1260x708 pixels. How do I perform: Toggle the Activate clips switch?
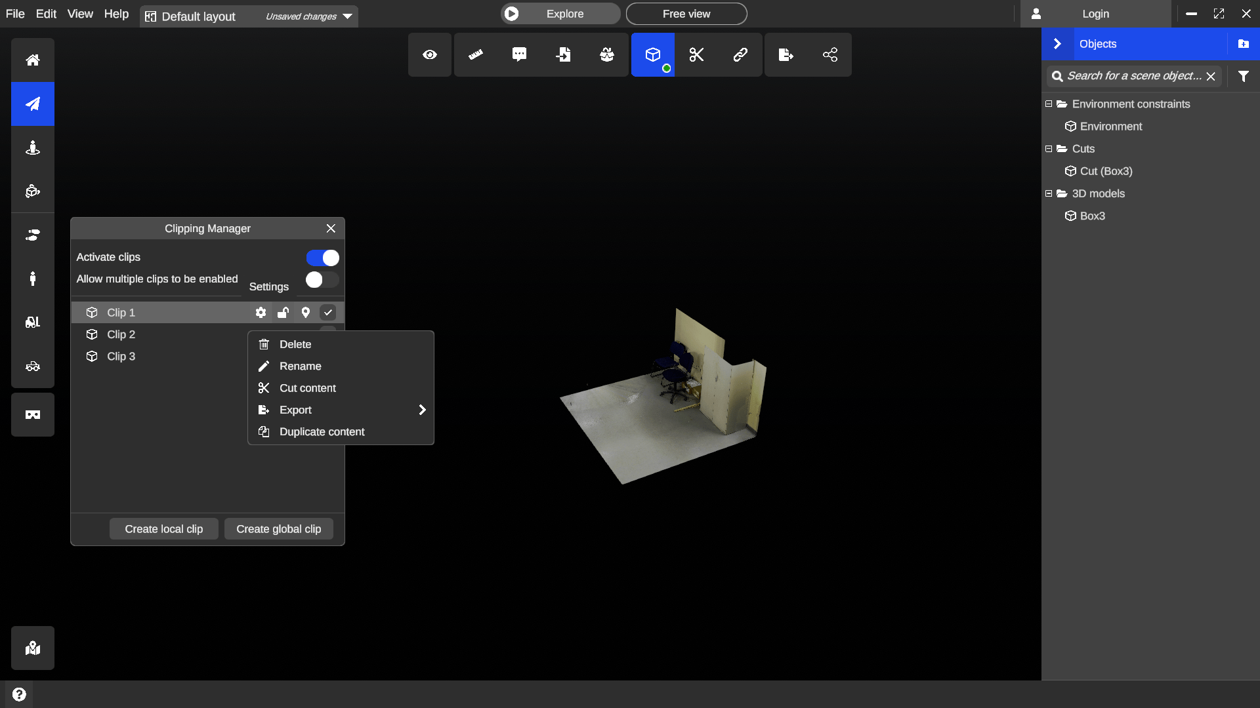(322, 258)
